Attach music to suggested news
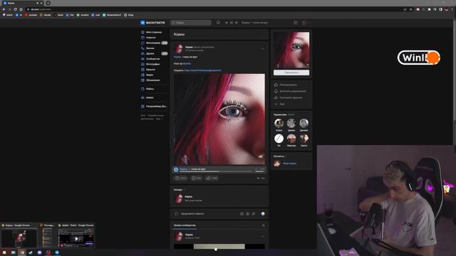This screenshot has width=456, height=256. pos(254,213)
